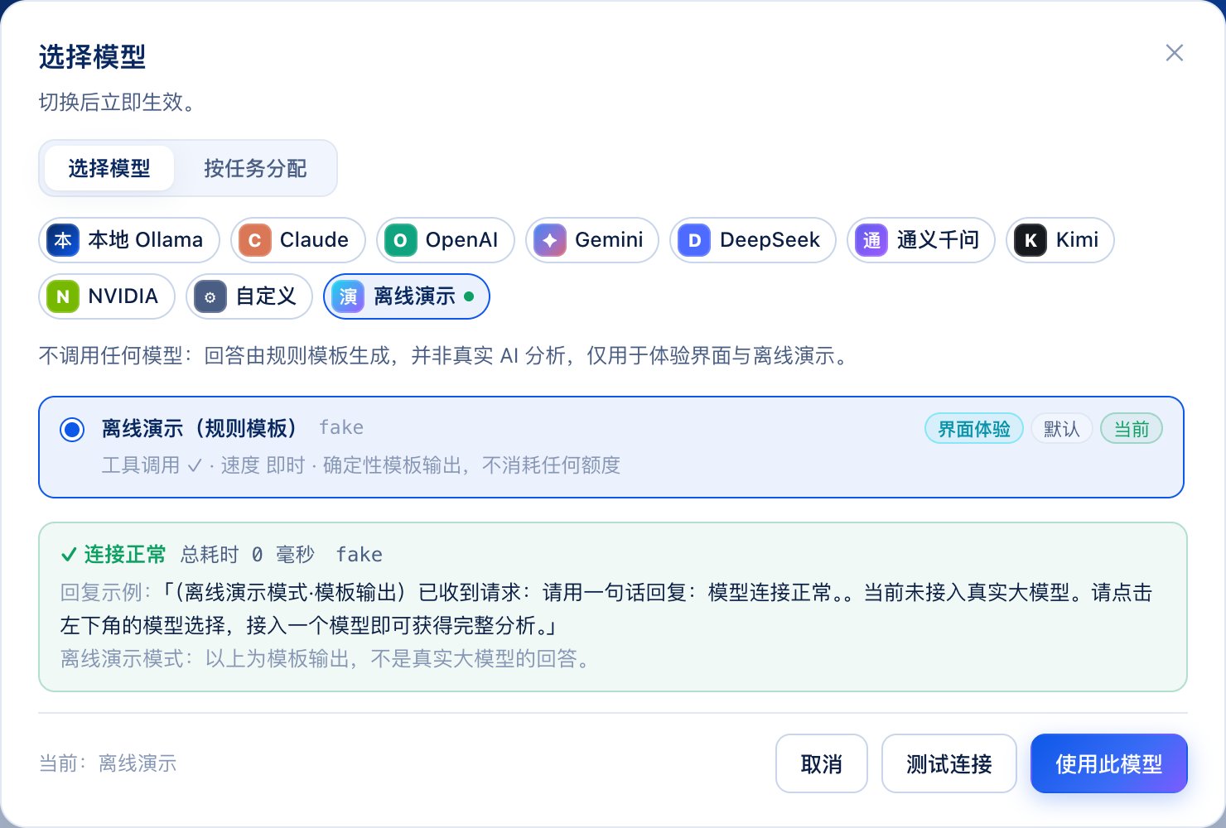Click the green NVIDIA N icon

tap(63, 296)
